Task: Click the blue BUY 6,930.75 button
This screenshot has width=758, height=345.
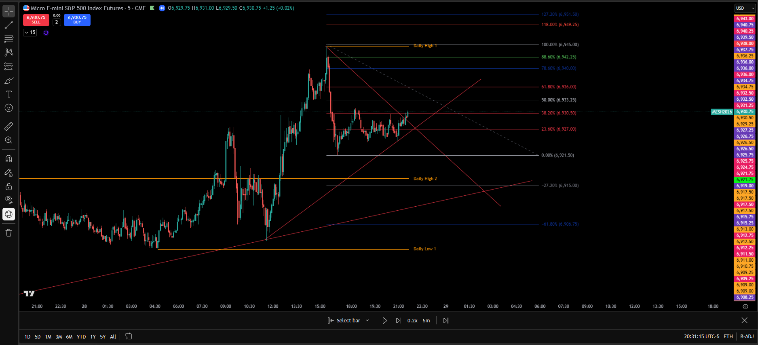Action: click(77, 19)
